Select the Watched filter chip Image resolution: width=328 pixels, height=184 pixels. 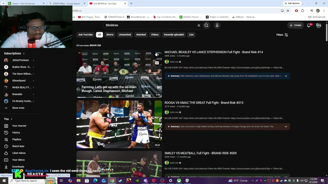[141, 35]
